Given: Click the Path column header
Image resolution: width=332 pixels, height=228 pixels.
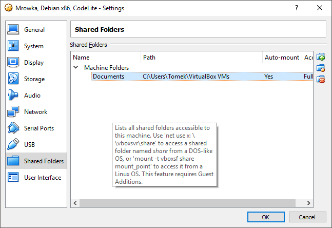Looking at the screenshot, I should click(201, 58).
